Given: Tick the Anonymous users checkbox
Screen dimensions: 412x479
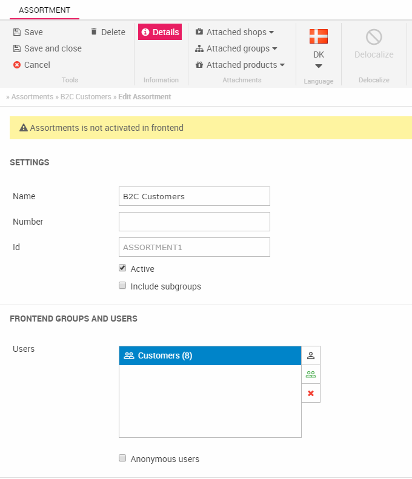Looking at the screenshot, I should [x=122, y=458].
